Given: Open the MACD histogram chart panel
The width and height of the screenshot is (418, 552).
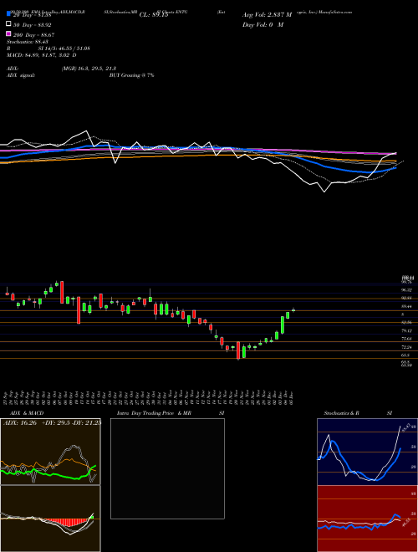Looking at the screenshot, I should tap(50, 519).
